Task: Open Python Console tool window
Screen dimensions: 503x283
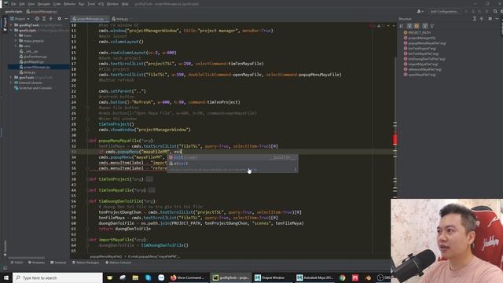Action: 118,263
